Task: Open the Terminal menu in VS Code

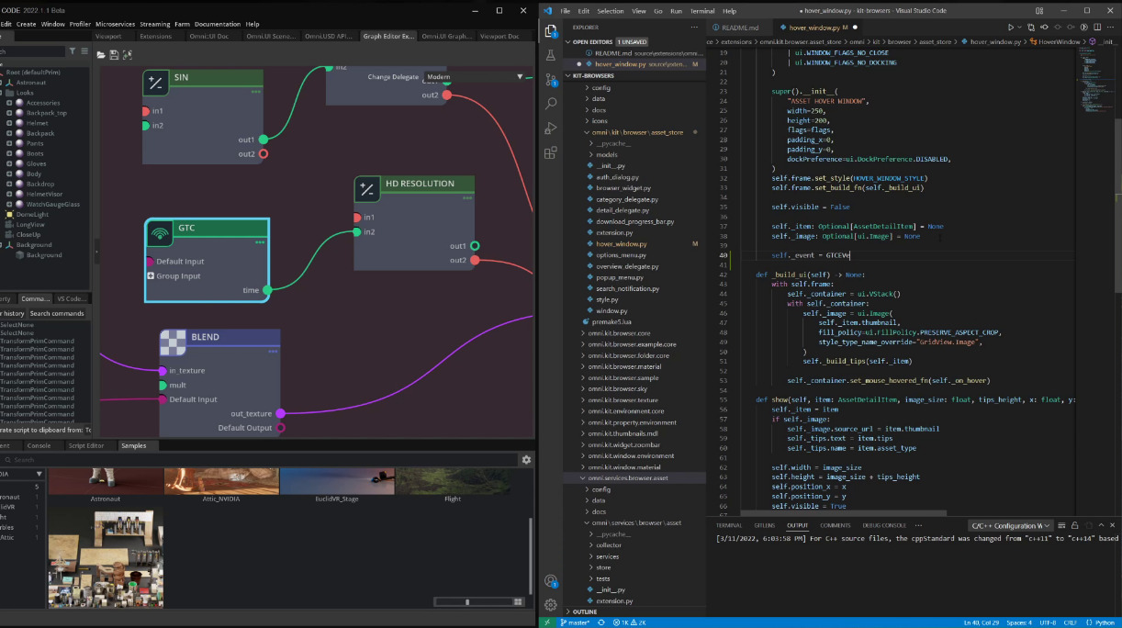Action: (701, 11)
